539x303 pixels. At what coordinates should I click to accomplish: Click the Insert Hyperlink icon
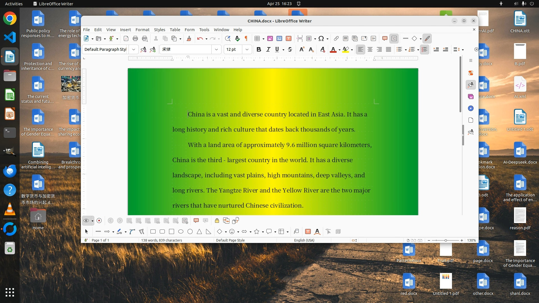[x=336, y=39]
